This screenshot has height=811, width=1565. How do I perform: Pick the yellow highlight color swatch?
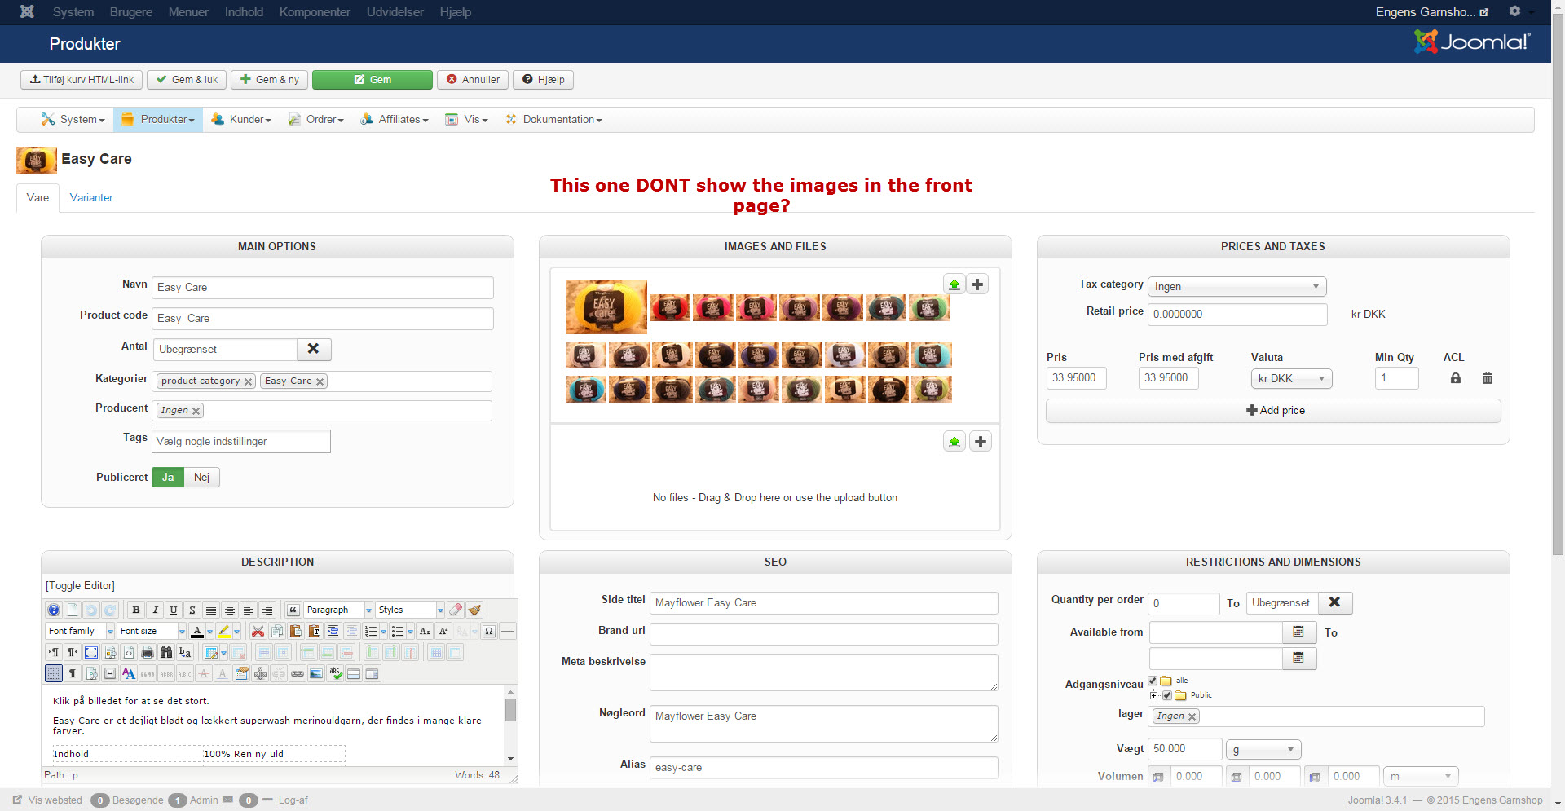pos(224,631)
